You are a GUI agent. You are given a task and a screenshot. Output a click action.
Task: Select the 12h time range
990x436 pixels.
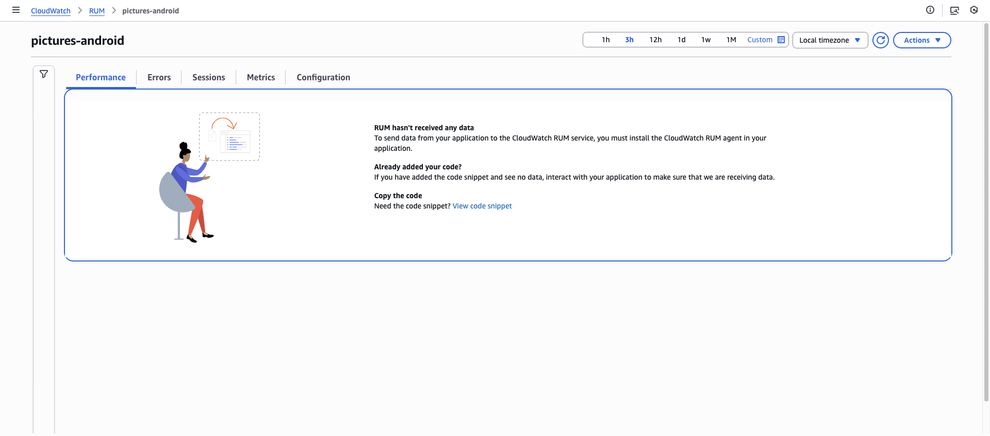click(655, 40)
